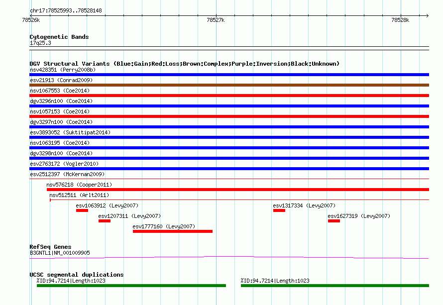This screenshot has height=305, width=443.
Task: Click the short red esv1627319 bar
Action: point(334,221)
